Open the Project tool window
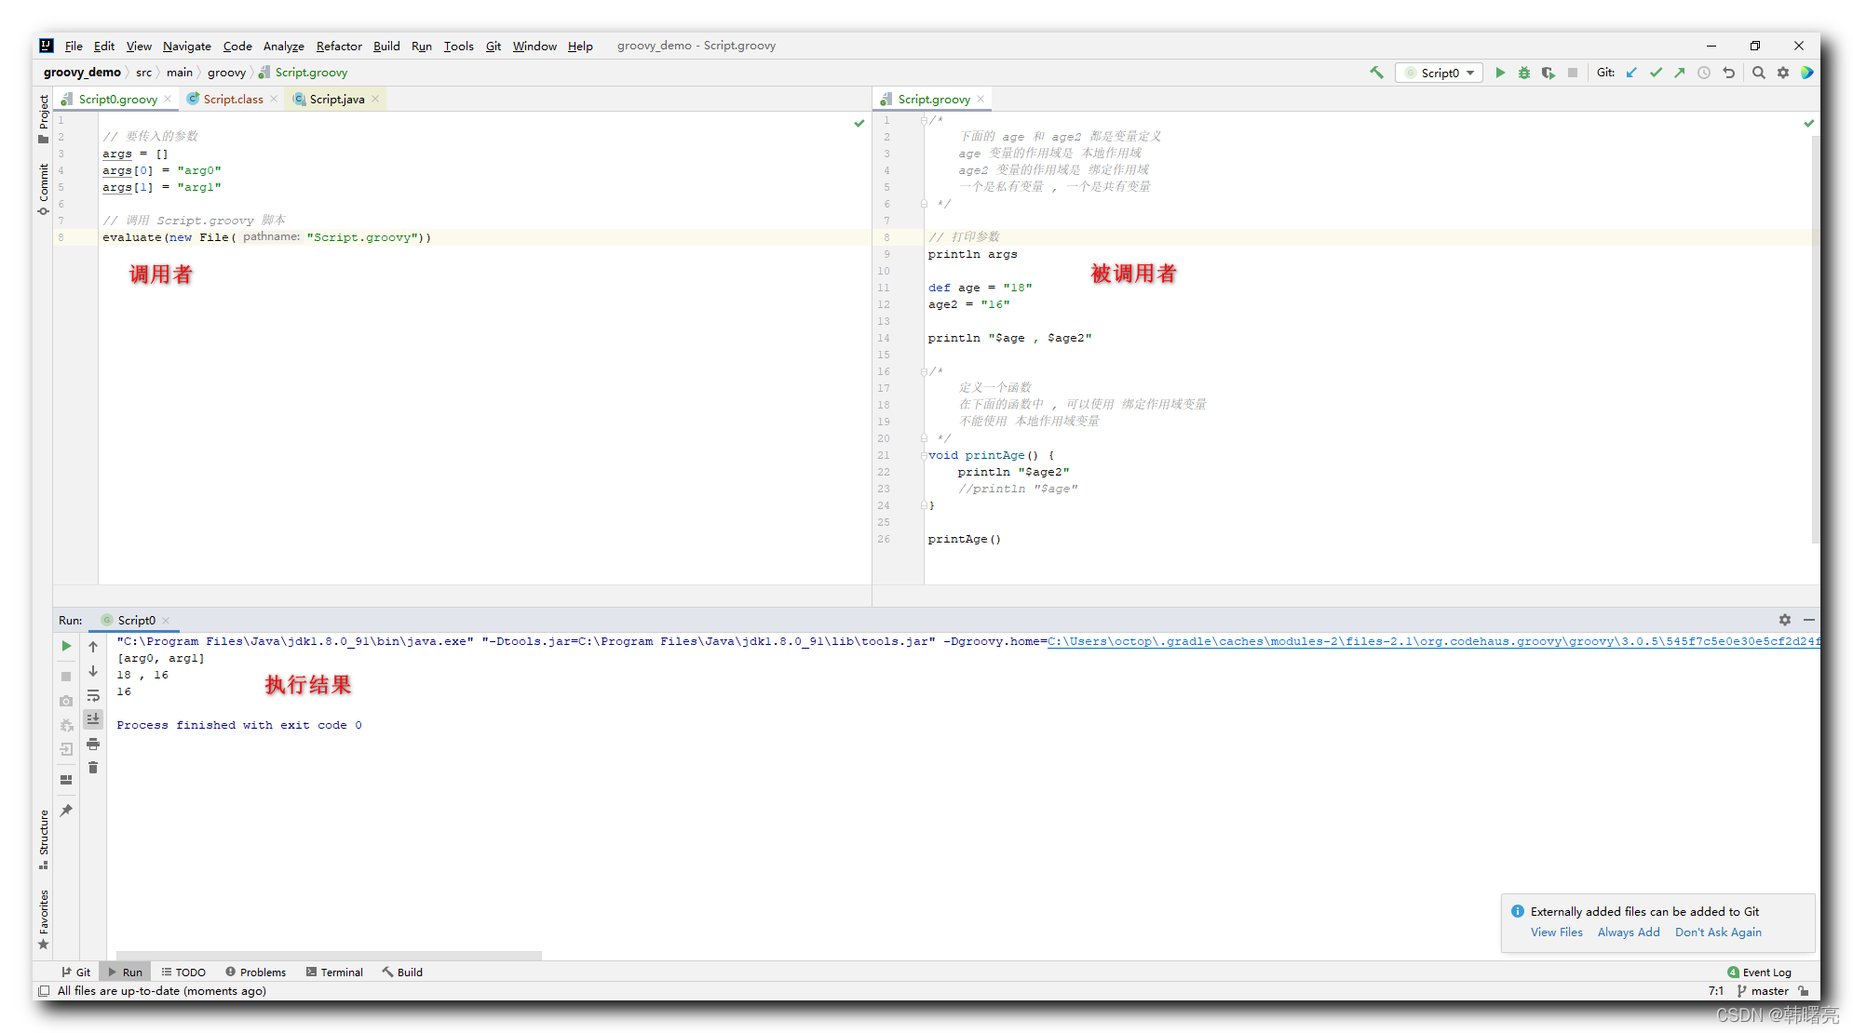Image resolution: width=1853 pixels, height=1033 pixels. [x=43, y=118]
